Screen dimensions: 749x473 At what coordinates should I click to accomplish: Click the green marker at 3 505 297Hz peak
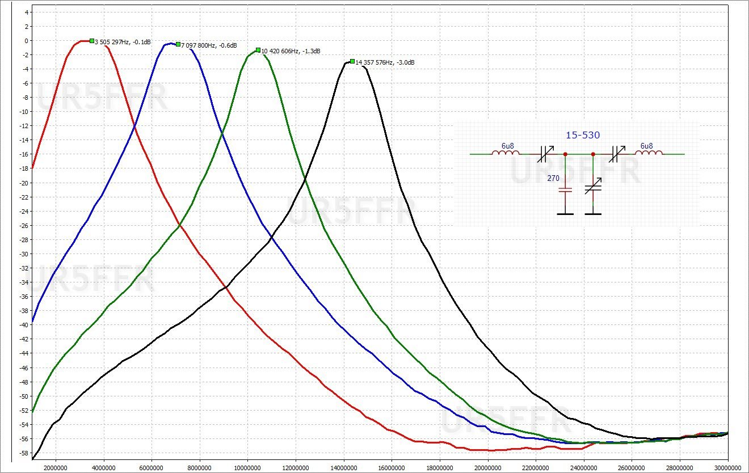[x=92, y=41]
